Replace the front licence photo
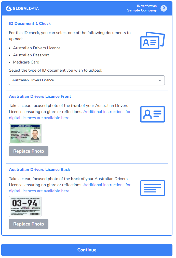Image resolution: width=176 pixels, height=258 pixels. coord(29,151)
